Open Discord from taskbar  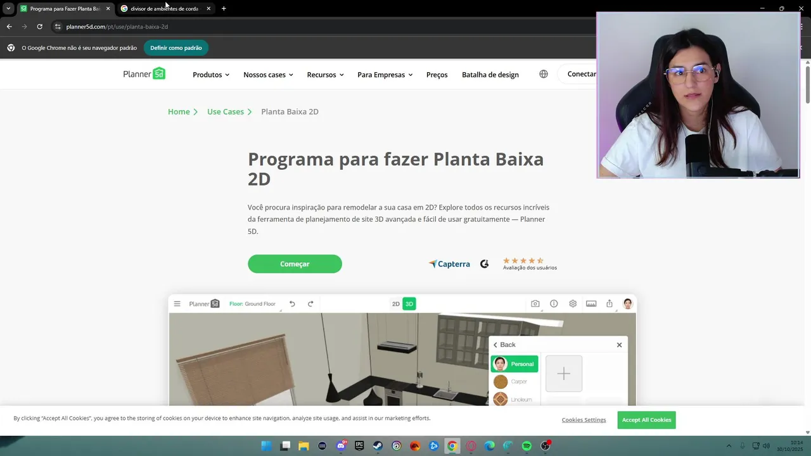click(341, 446)
